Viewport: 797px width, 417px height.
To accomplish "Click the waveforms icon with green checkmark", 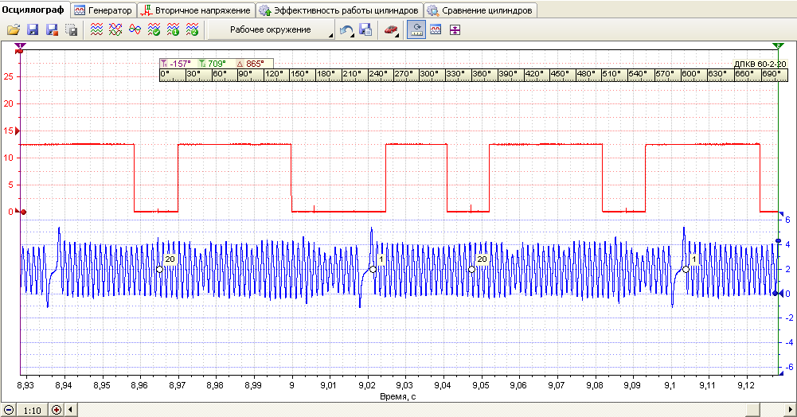I will click(154, 30).
